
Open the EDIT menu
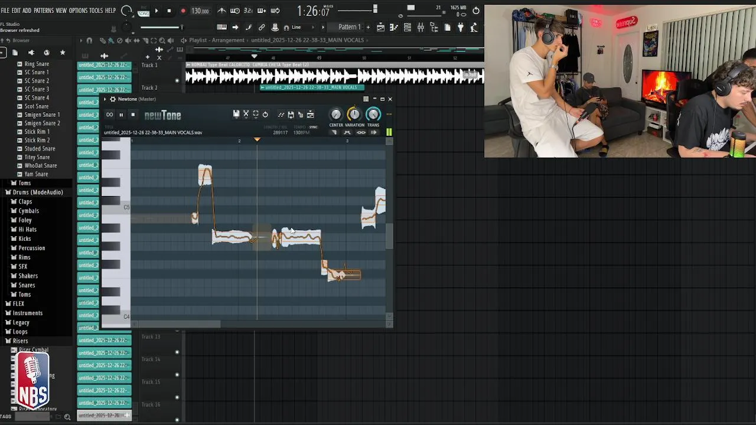(x=16, y=11)
